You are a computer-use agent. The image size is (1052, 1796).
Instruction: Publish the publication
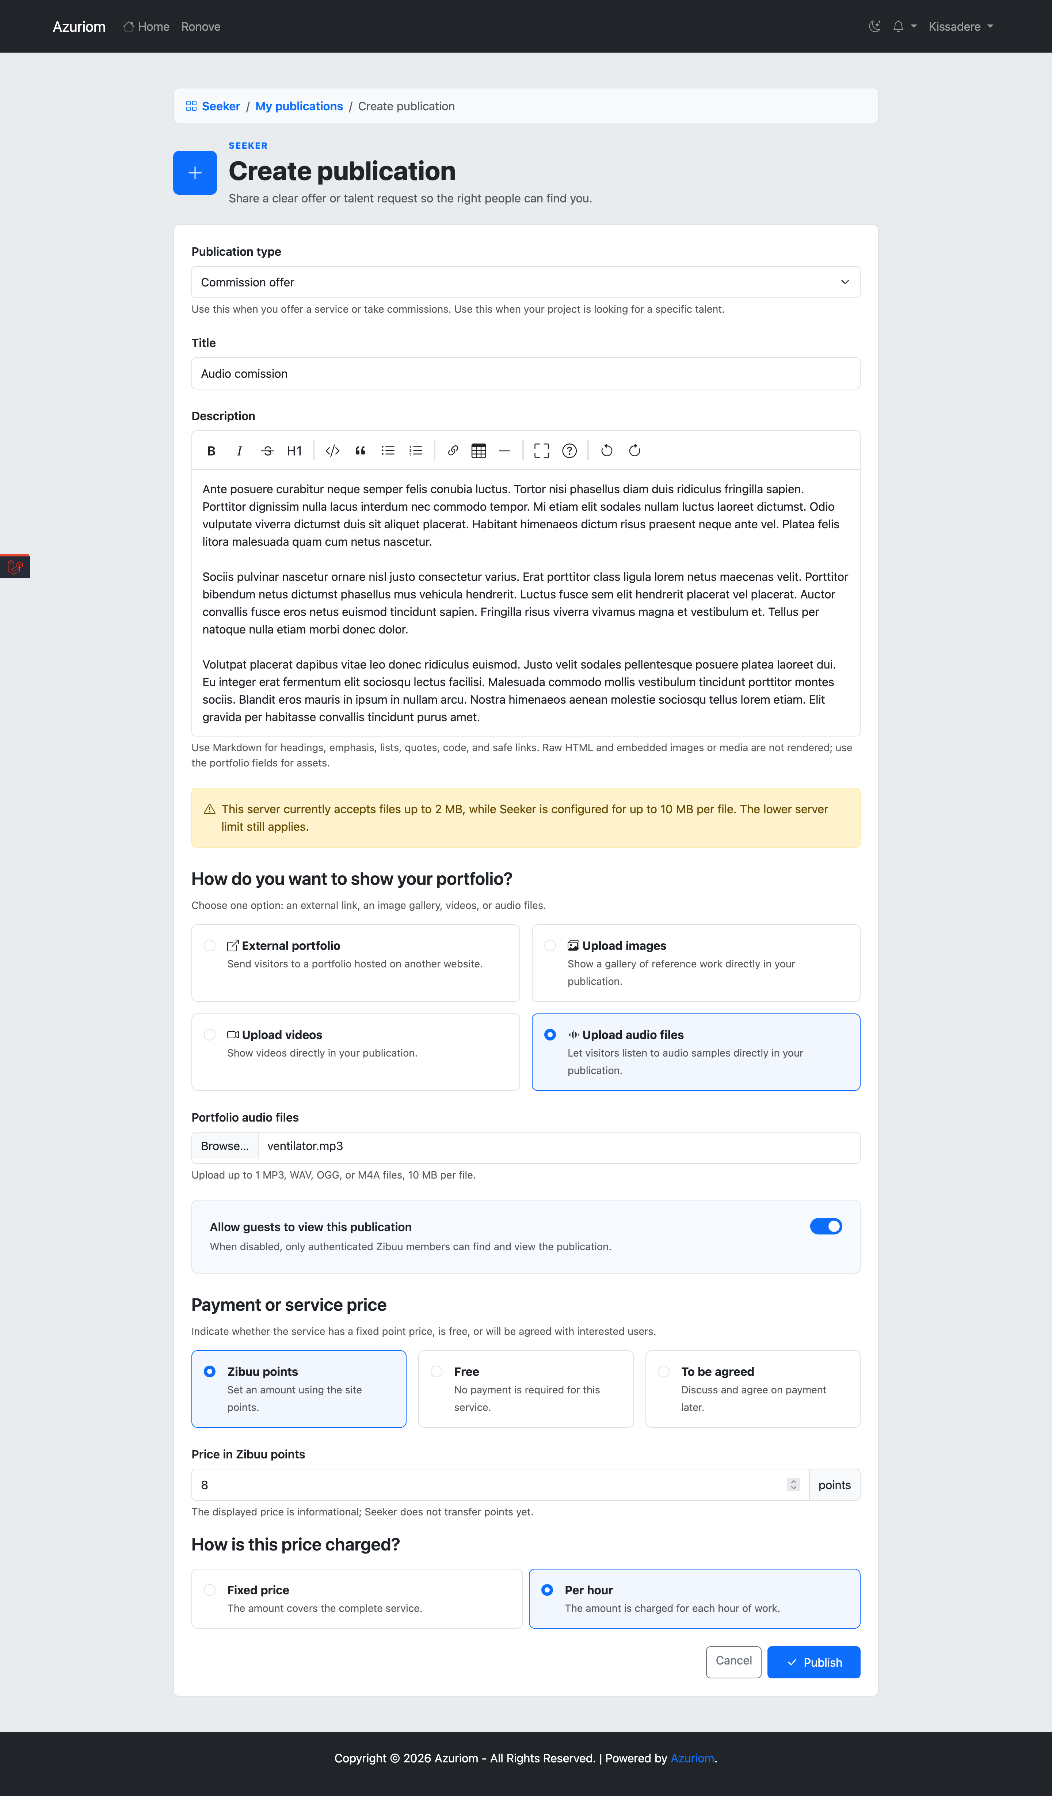pos(813,1662)
